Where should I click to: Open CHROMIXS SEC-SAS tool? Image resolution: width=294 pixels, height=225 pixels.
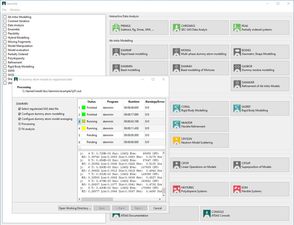pyautogui.click(x=199, y=28)
